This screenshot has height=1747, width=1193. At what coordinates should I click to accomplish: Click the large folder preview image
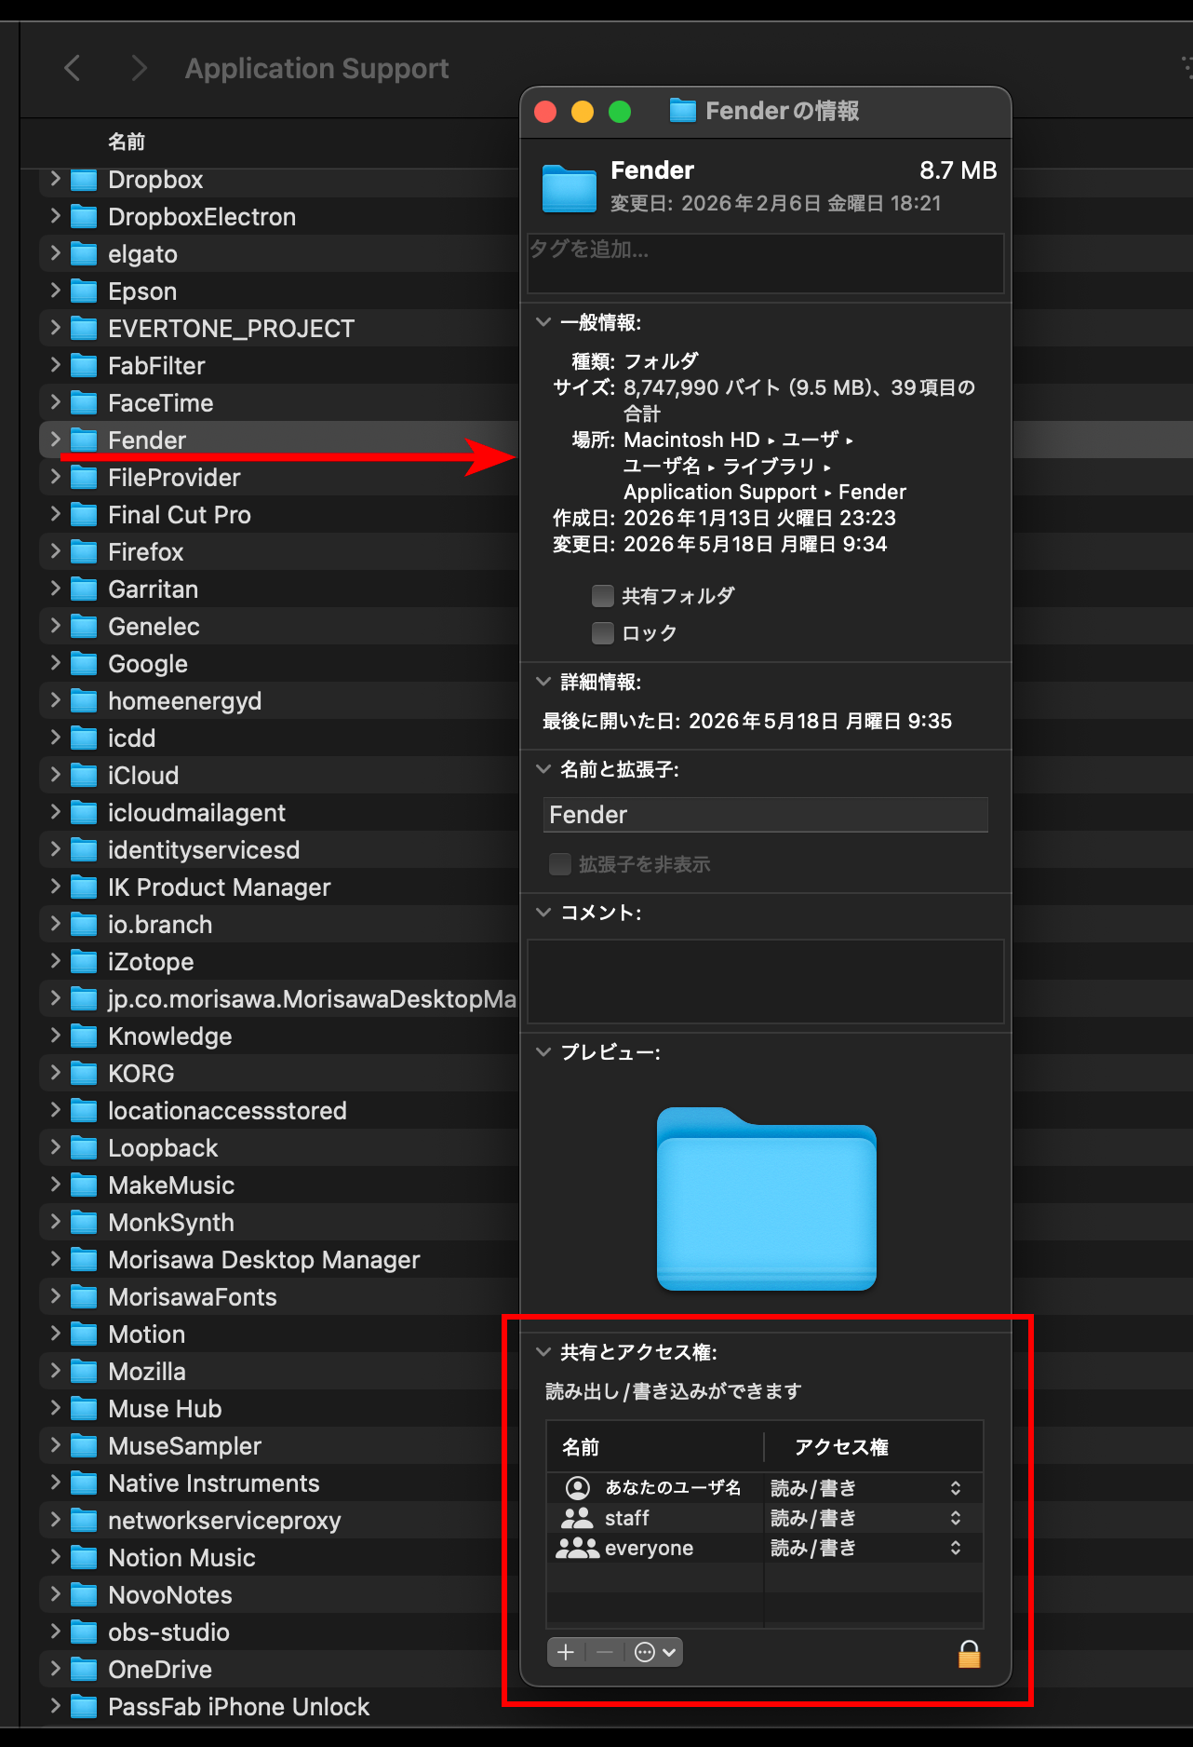click(767, 1199)
